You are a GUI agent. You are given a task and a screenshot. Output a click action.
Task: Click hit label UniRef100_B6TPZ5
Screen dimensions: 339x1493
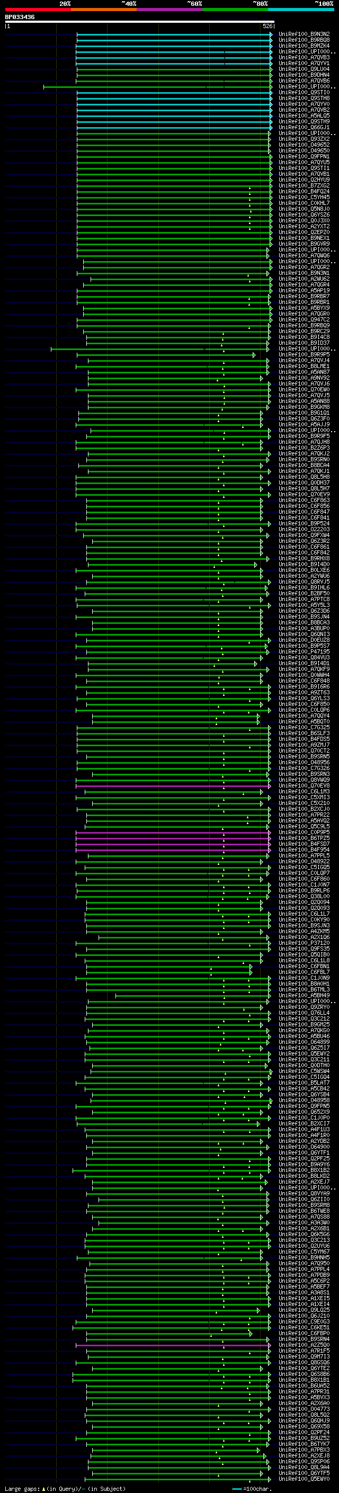click(304, 838)
